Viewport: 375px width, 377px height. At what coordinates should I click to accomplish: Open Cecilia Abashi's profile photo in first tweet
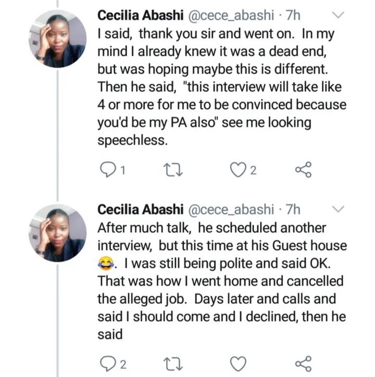57,39
